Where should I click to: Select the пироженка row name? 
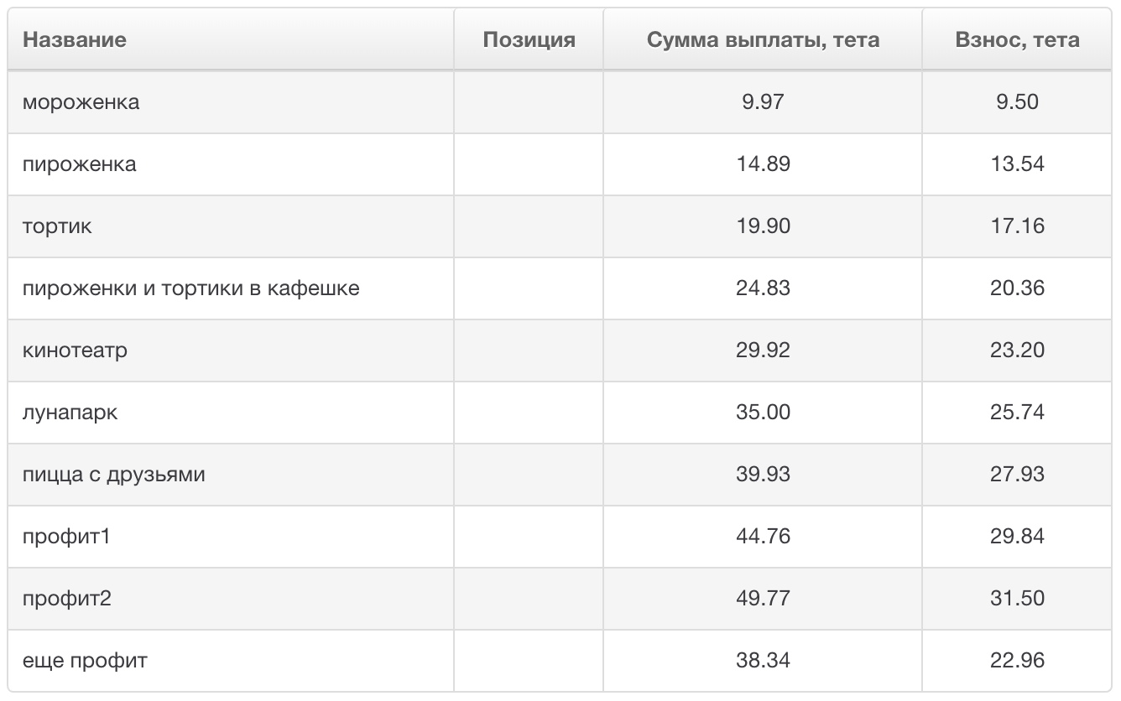(79, 164)
